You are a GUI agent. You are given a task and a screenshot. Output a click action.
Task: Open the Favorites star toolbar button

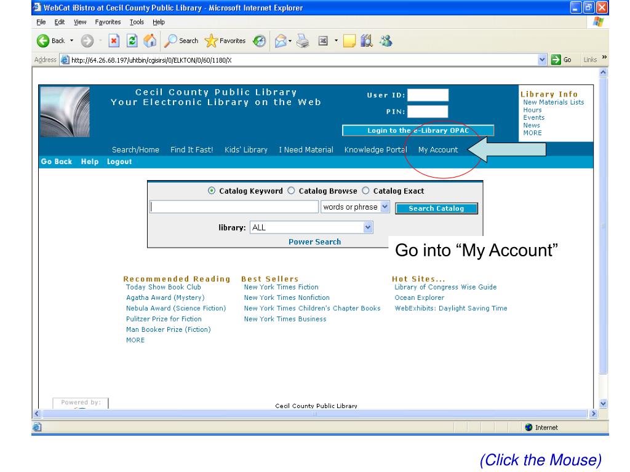225,41
